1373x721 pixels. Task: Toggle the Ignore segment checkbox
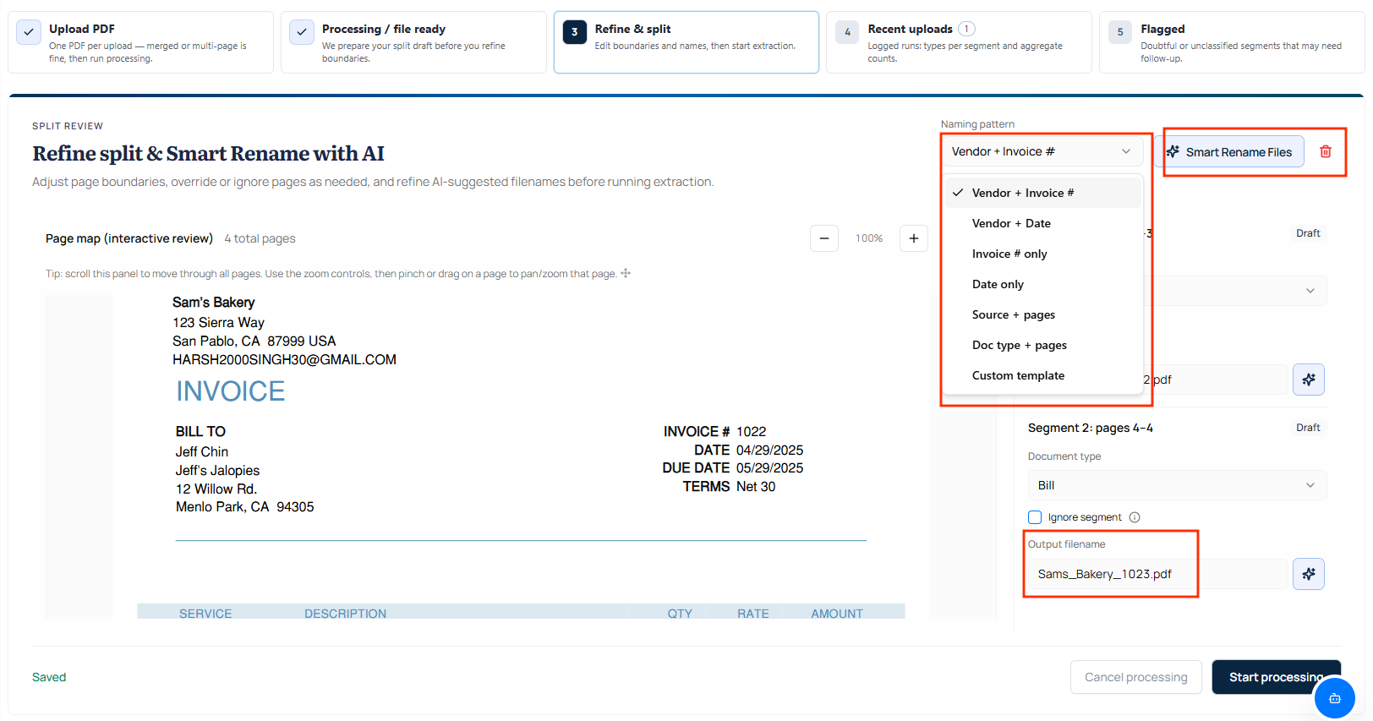point(1035,517)
